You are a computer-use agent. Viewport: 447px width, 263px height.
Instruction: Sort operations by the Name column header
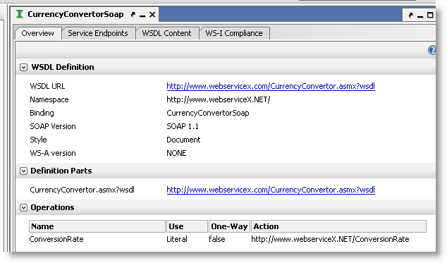(x=97, y=226)
